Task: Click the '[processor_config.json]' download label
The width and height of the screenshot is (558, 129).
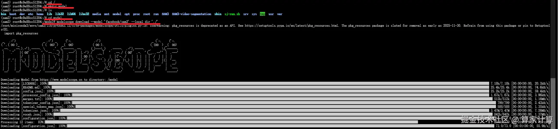Action: click(41, 95)
